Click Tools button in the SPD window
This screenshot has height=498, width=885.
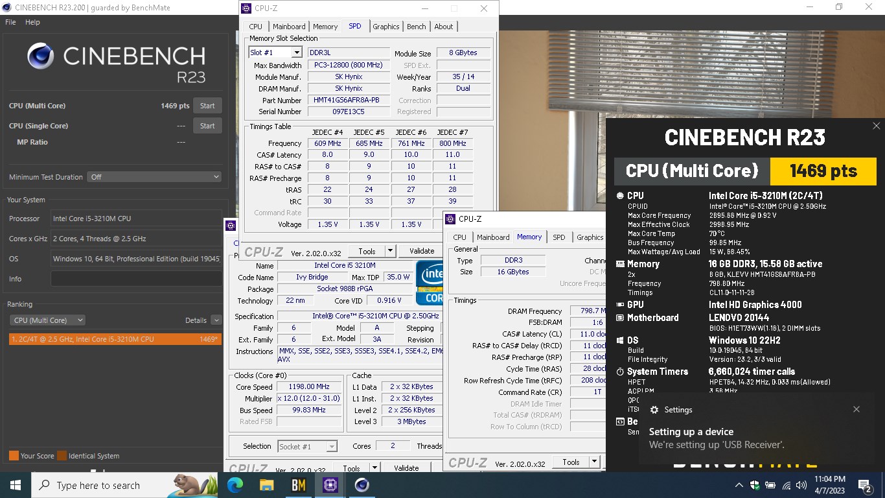click(367, 251)
